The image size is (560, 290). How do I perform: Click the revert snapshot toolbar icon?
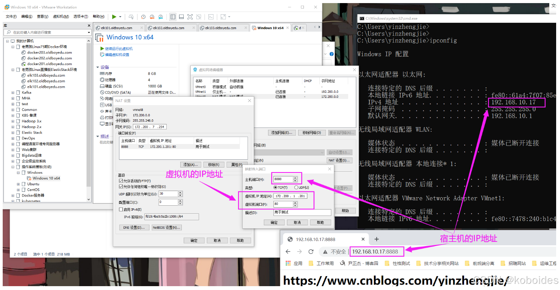coord(152,17)
